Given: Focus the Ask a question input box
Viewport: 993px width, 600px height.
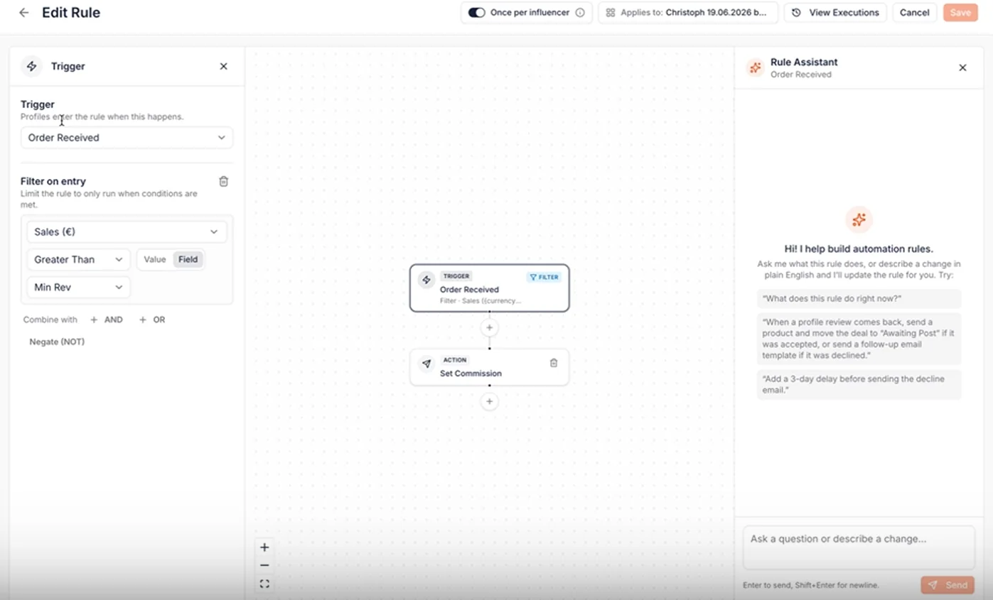Looking at the screenshot, I should coord(859,547).
